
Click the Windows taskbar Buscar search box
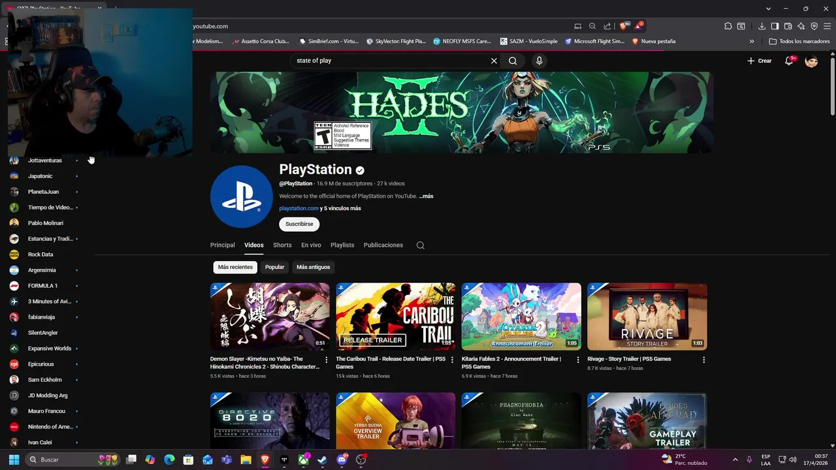point(73,460)
